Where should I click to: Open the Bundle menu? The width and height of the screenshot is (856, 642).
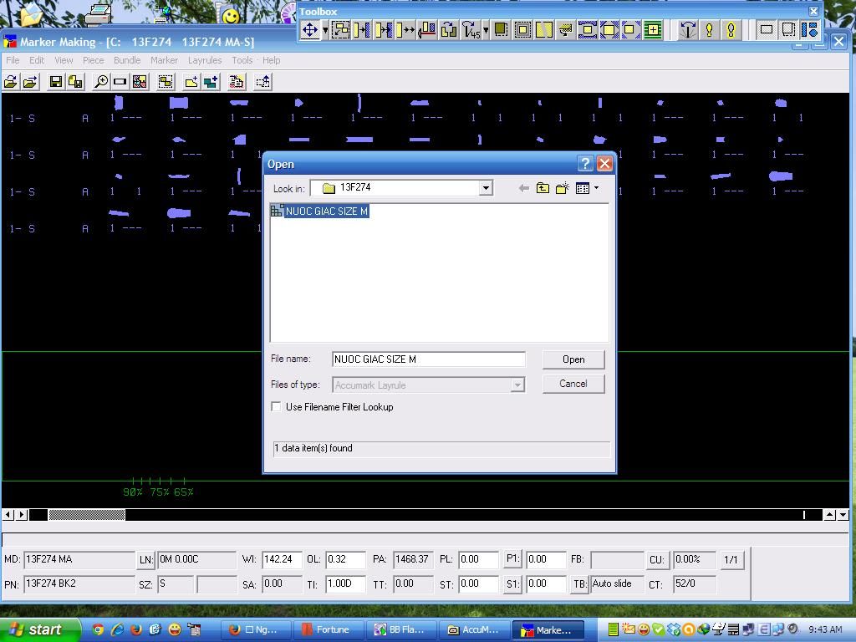(127, 60)
